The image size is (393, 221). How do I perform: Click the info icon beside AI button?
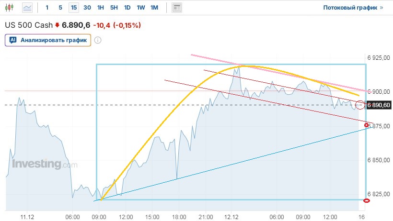click(98, 40)
